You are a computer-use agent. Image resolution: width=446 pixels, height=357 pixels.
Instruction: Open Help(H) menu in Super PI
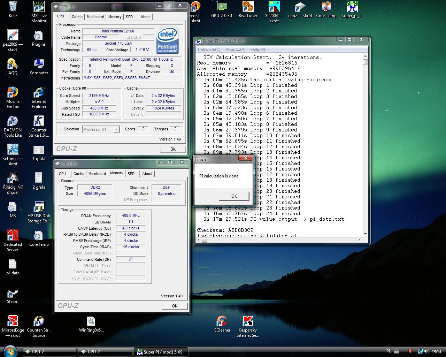(258, 50)
